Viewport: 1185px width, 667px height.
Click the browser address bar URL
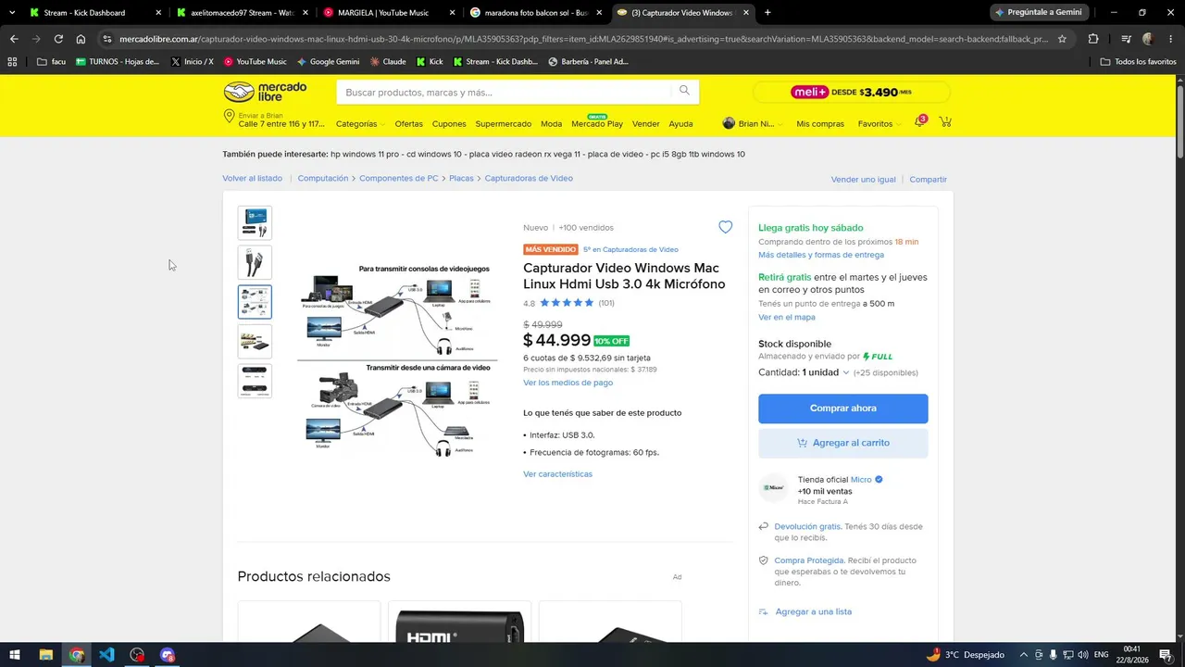click(x=583, y=39)
